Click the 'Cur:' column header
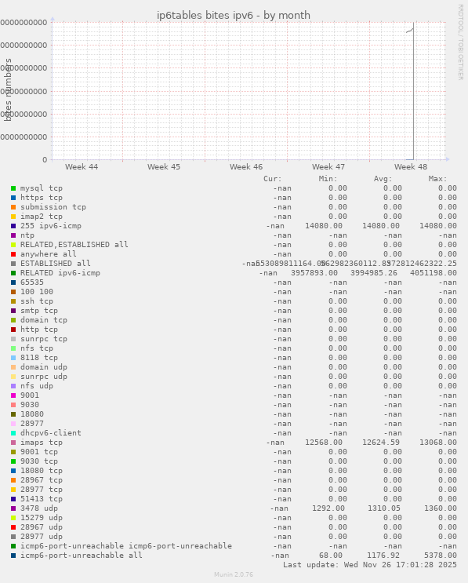The width and height of the screenshot is (468, 583). [x=273, y=179]
